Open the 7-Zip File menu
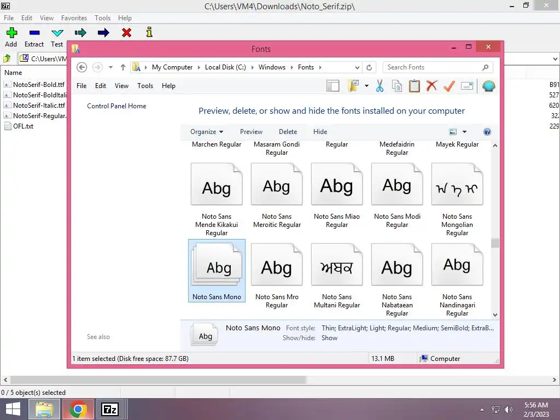This screenshot has width=560, height=420. pos(9,18)
